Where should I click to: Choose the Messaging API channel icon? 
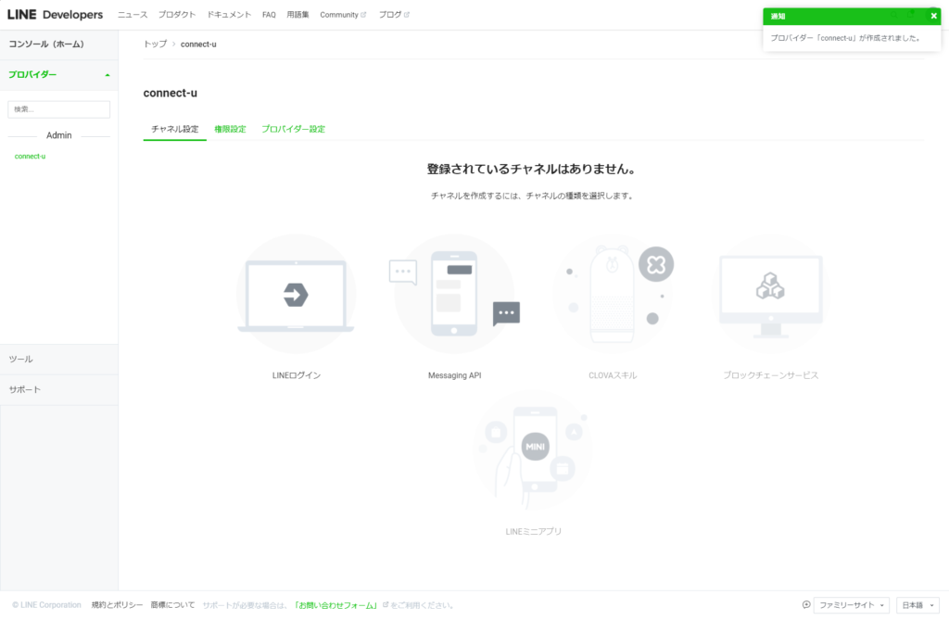tap(454, 295)
